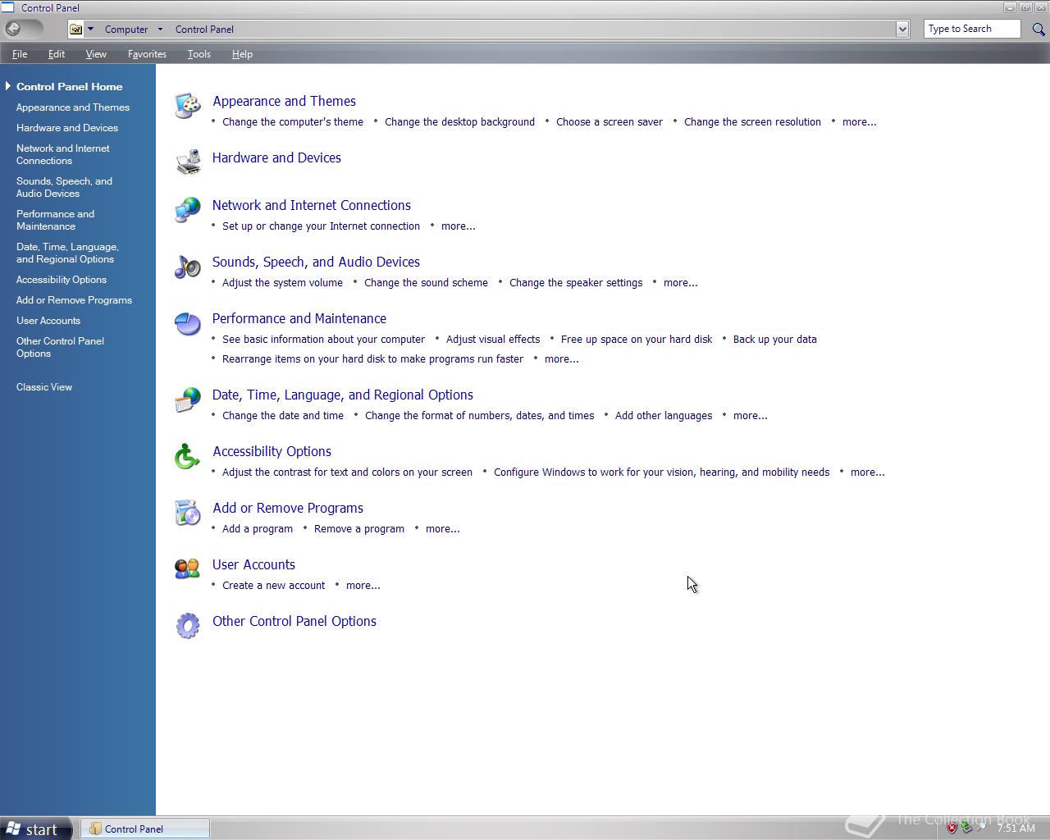Click the Sounds, Speech, and Audio Devices icon
This screenshot has width=1050, height=840.
click(x=187, y=266)
